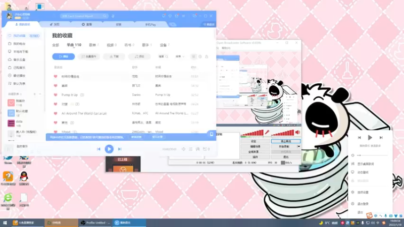404x227 pixels.
Task: Mute desktop audio speaker icon in OBS
Action: [x=298, y=132]
